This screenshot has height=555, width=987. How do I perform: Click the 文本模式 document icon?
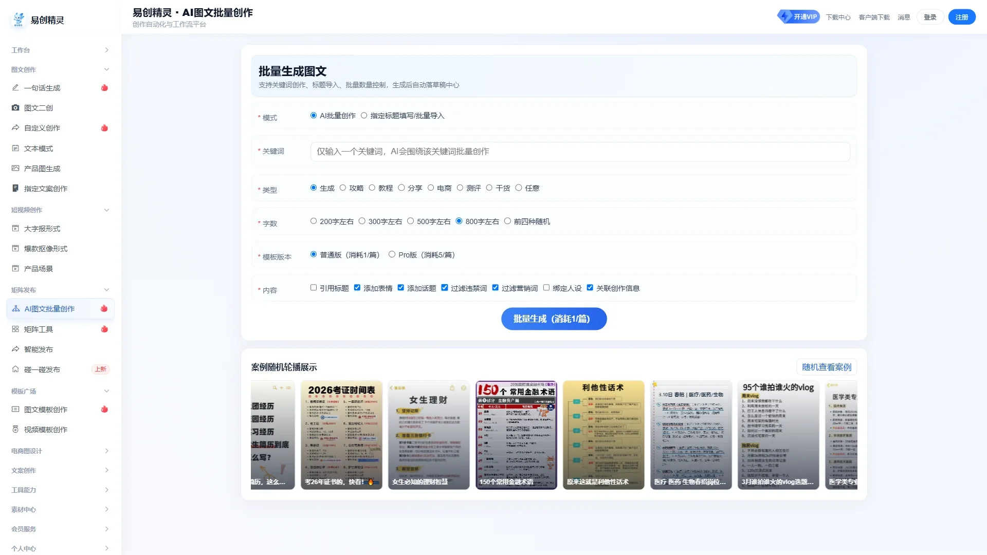(15, 149)
